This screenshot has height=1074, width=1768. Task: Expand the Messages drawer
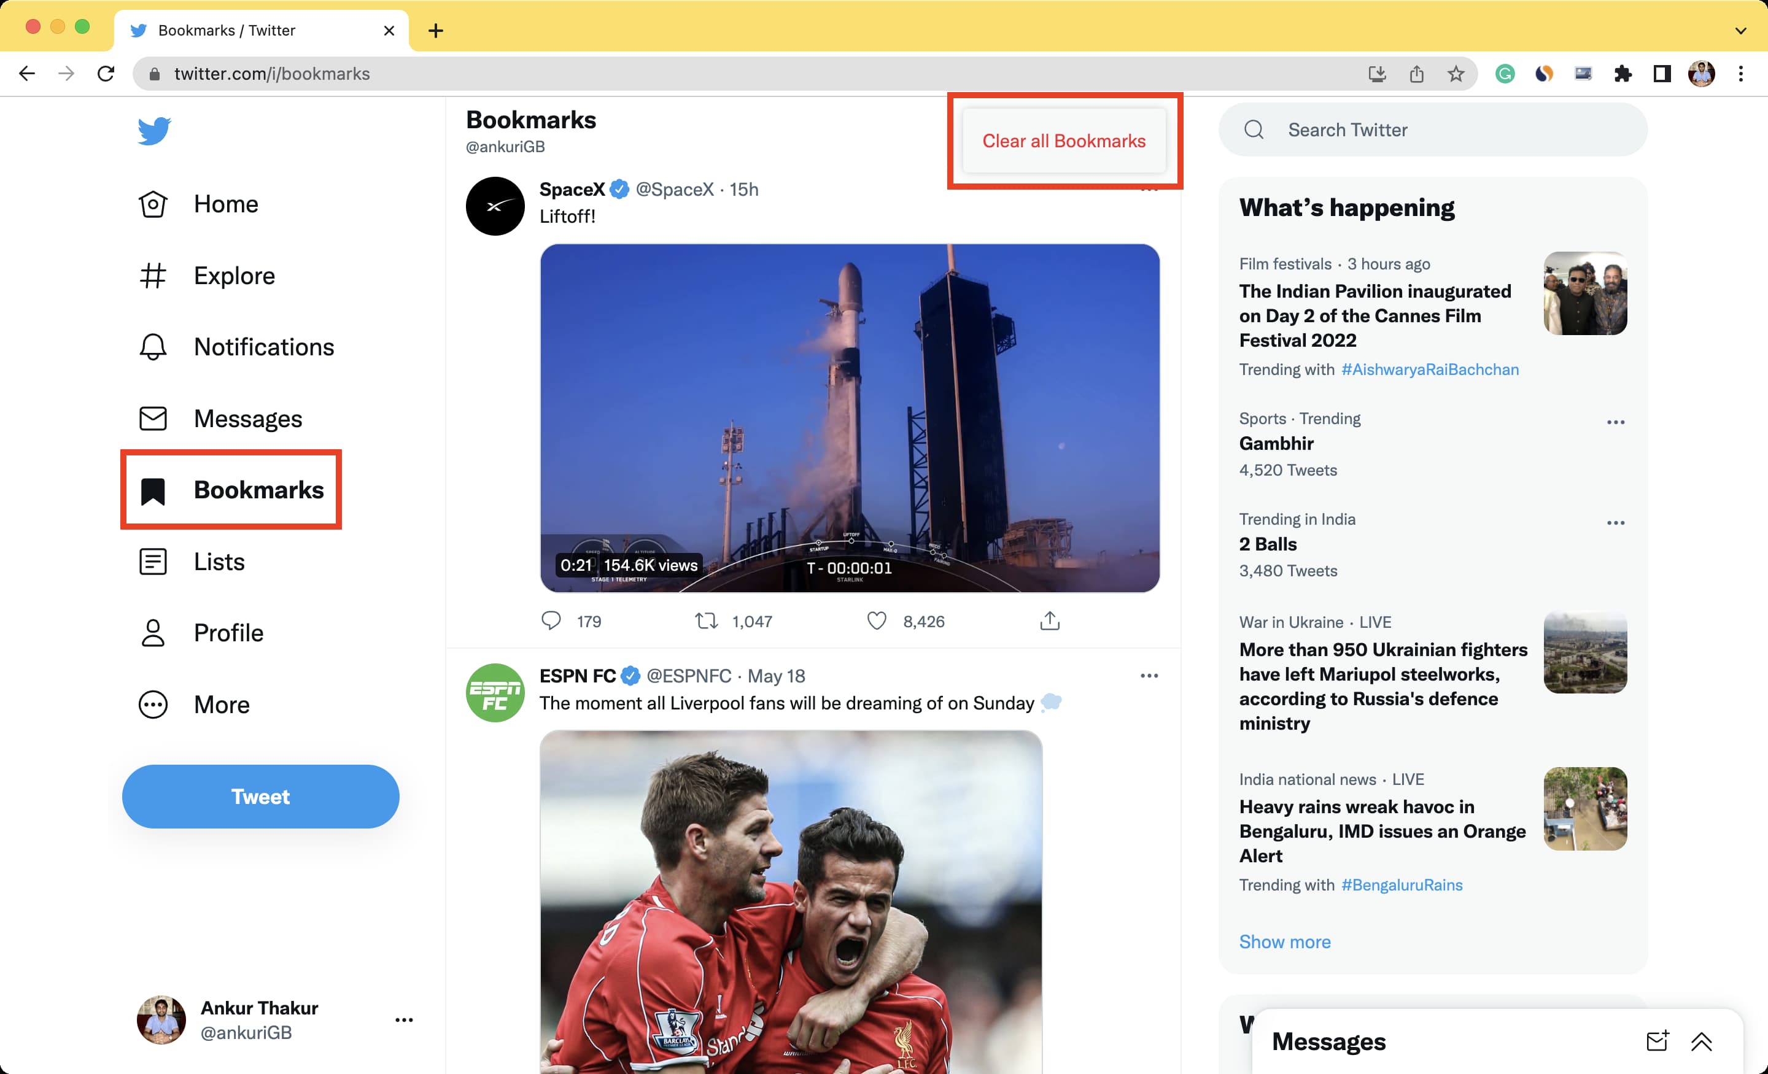(1701, 1041)
